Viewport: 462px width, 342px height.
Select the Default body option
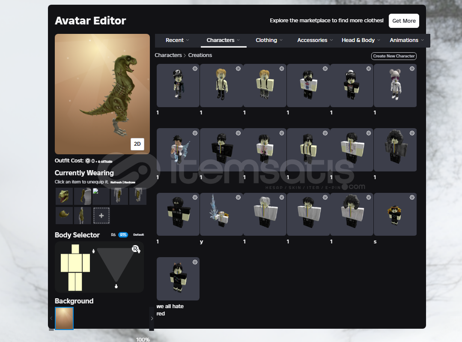pyautogui.click(x=138, y=235)
